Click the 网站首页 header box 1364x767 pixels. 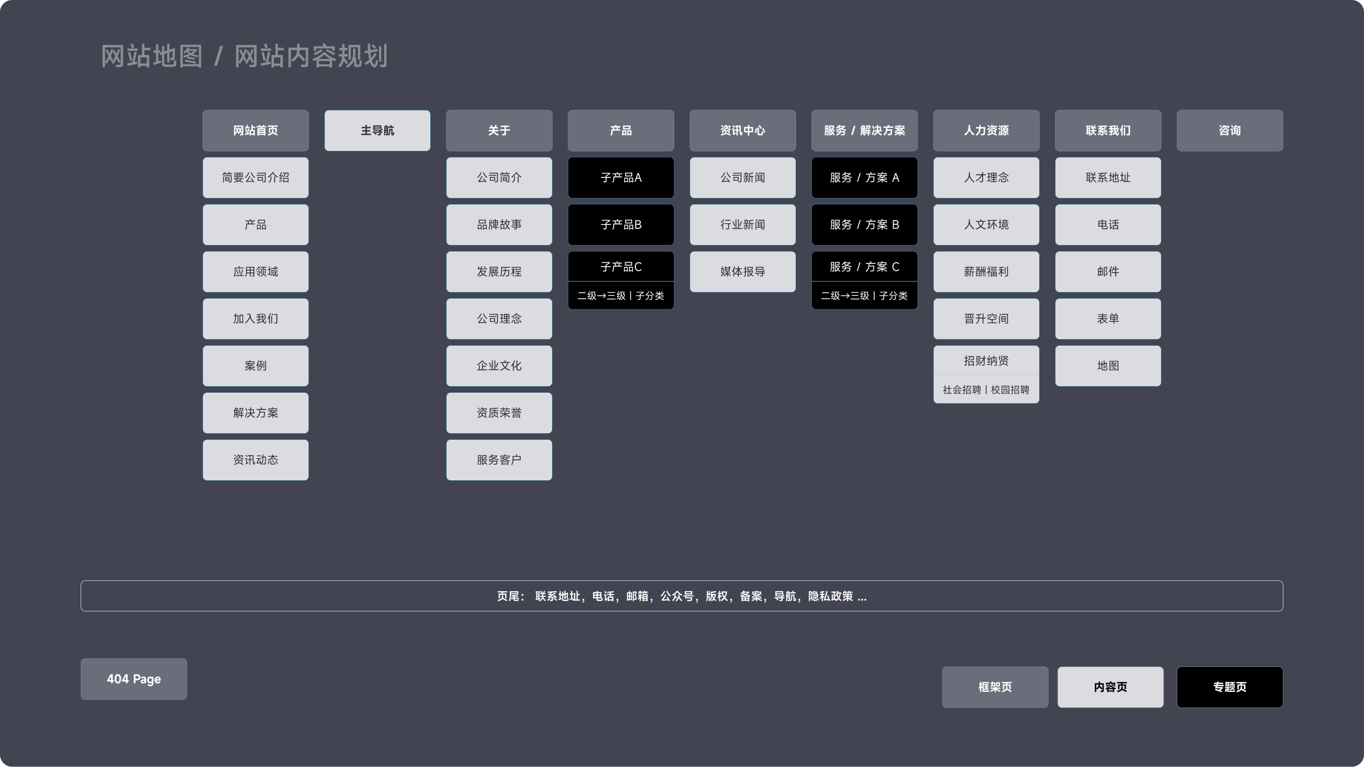pyautogui.click(x=255, y=130)
